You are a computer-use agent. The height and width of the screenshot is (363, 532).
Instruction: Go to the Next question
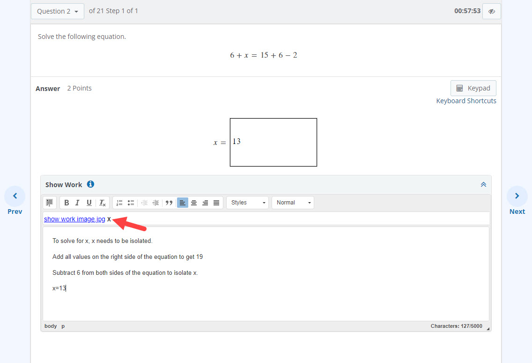[517, 200]
